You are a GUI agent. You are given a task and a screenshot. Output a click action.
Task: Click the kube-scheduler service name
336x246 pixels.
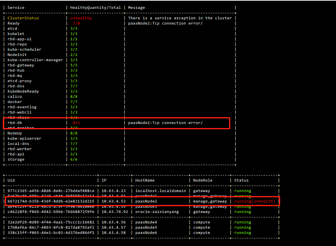(x=24, y=50)
